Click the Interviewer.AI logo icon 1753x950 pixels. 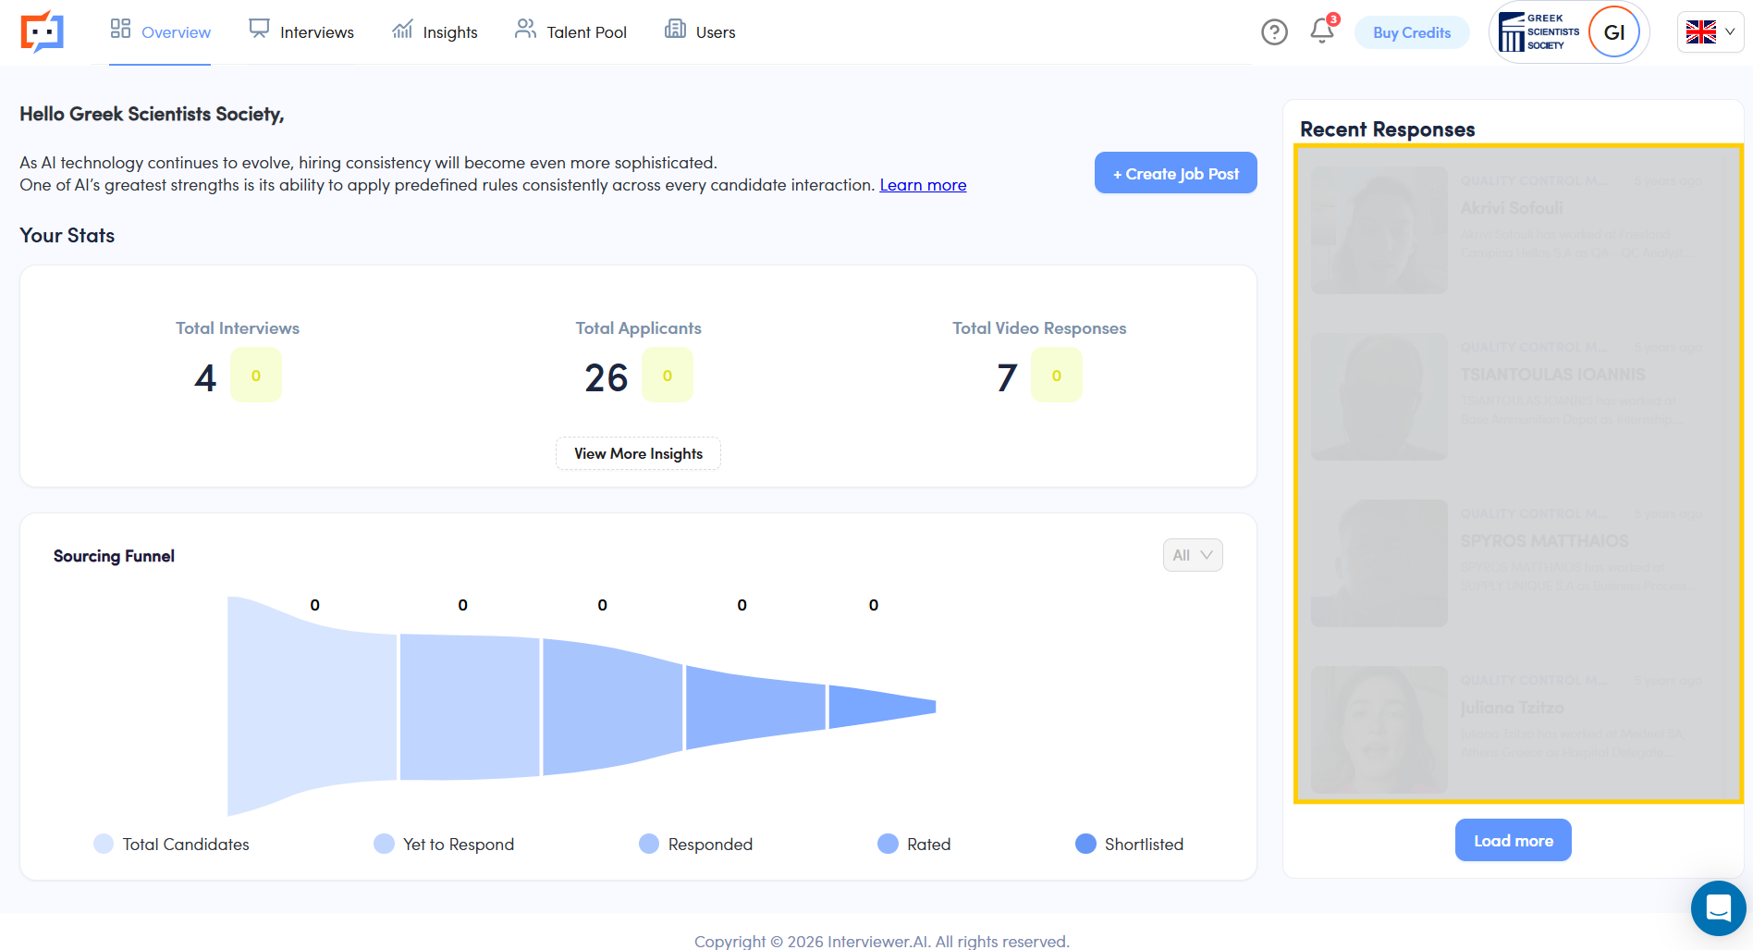click(42, 31)
